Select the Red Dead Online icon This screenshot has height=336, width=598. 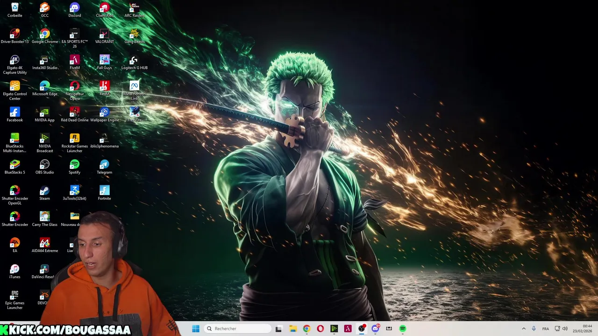coord(74,115)
